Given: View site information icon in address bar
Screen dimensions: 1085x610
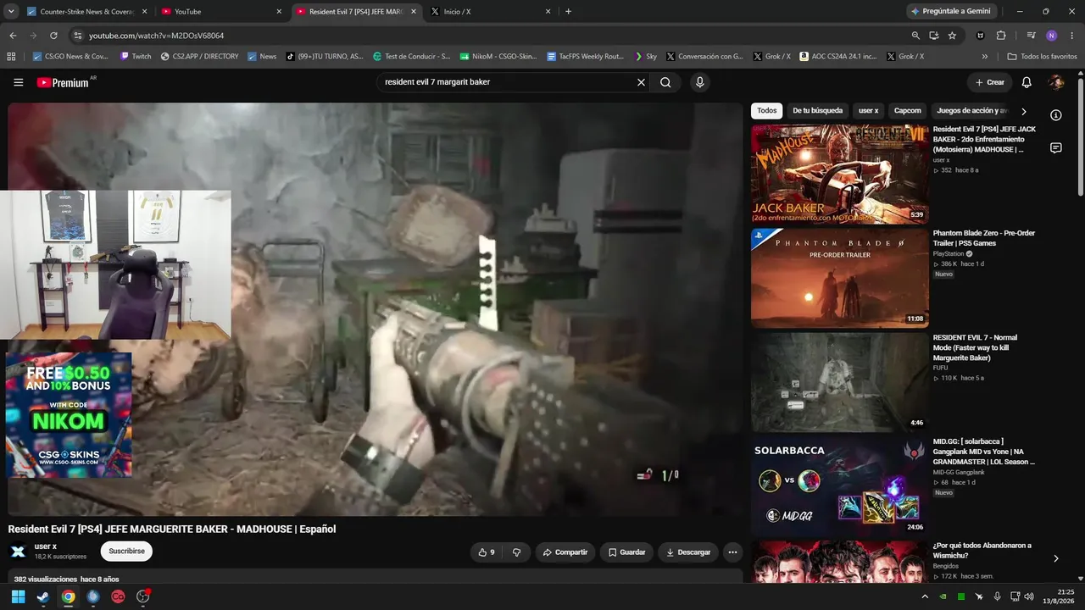Looking at the screenshot, I should (x=77, y=36).
